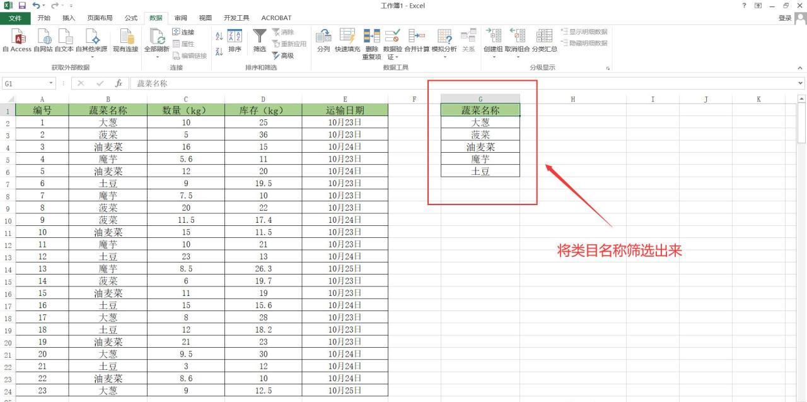The height and width of the screenshot is (402, 807).
Task: Click ribbon display options icon
Action: (758, 6)
